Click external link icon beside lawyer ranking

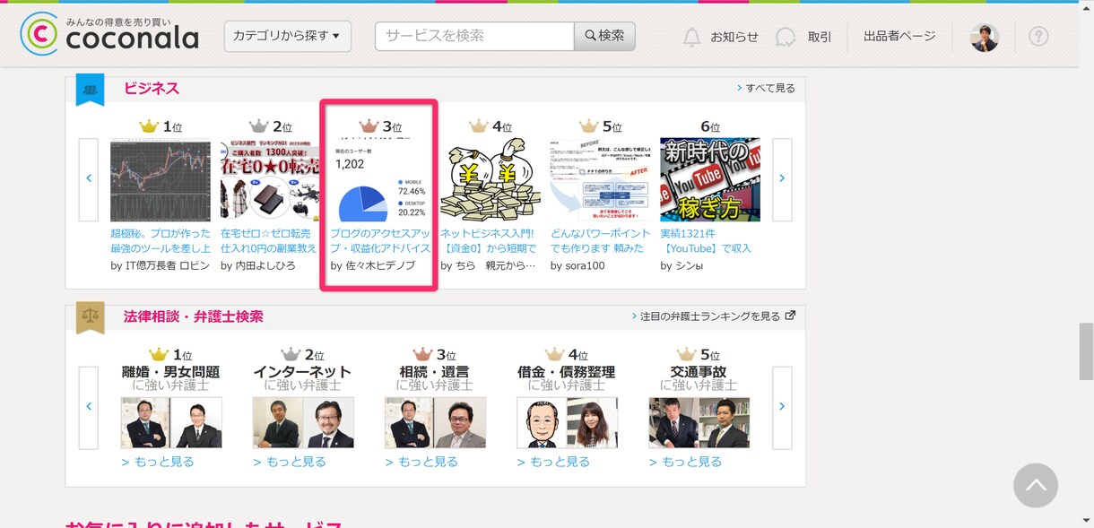point(790,316)
